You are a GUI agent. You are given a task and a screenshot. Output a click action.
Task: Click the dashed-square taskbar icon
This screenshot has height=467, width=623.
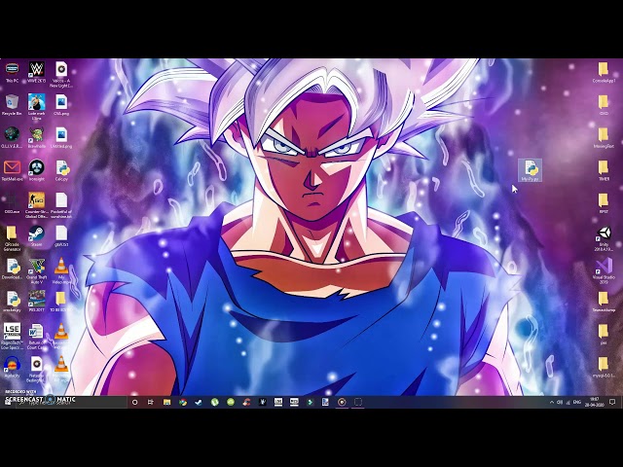tap(358, 402)
